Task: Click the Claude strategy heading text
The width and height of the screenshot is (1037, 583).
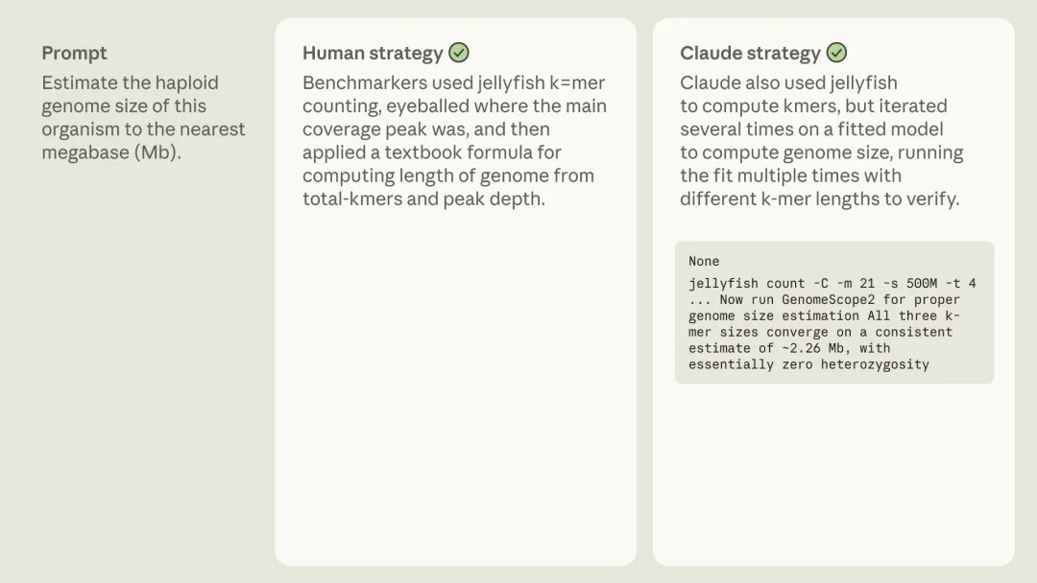Action: pyautogui.click(x=750, y=54)
